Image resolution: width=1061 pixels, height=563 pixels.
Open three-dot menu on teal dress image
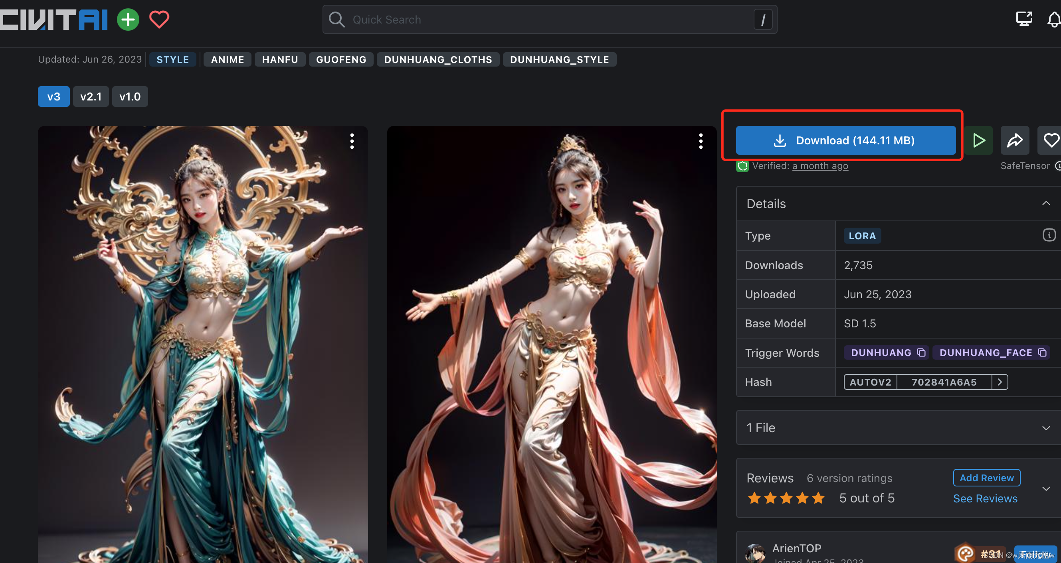pos(352,141)
